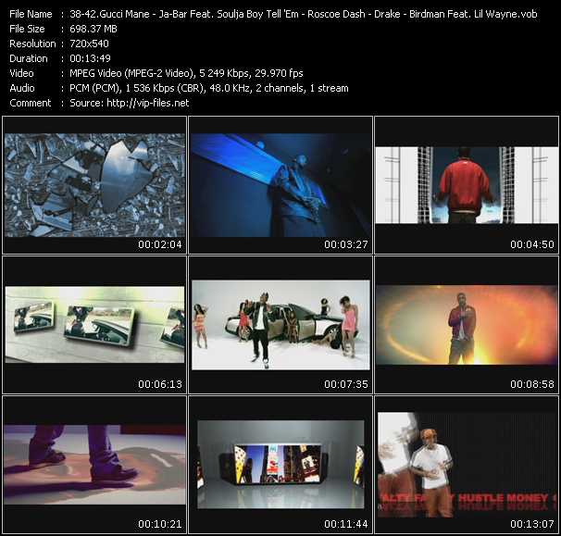Image resolution: width=561 pixels, height=536 pixels.
Task: Open the thumbnail stamped 00:10:21
Action: pyautogui.click(x=94, y=465)
